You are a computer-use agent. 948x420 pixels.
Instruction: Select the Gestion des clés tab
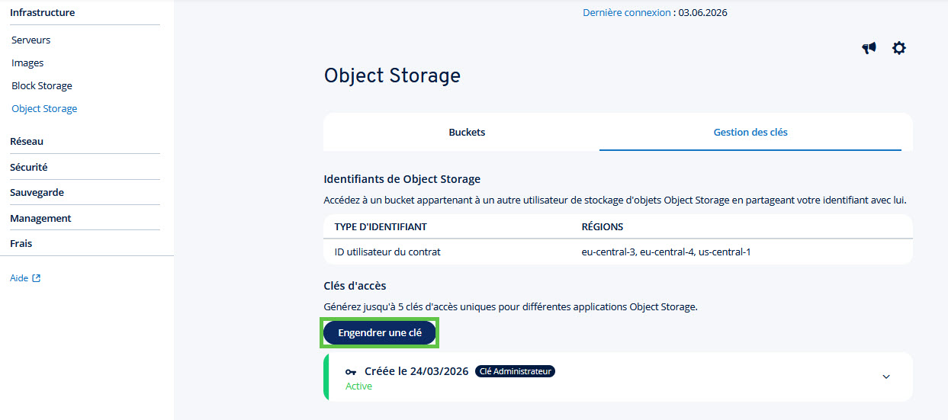750,132
